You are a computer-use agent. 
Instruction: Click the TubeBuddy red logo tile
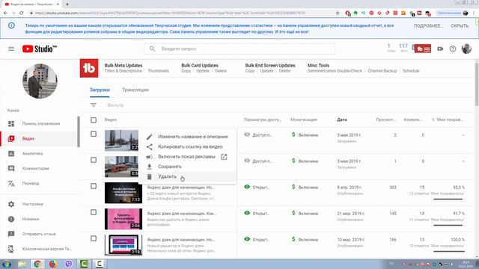point(89,68)
